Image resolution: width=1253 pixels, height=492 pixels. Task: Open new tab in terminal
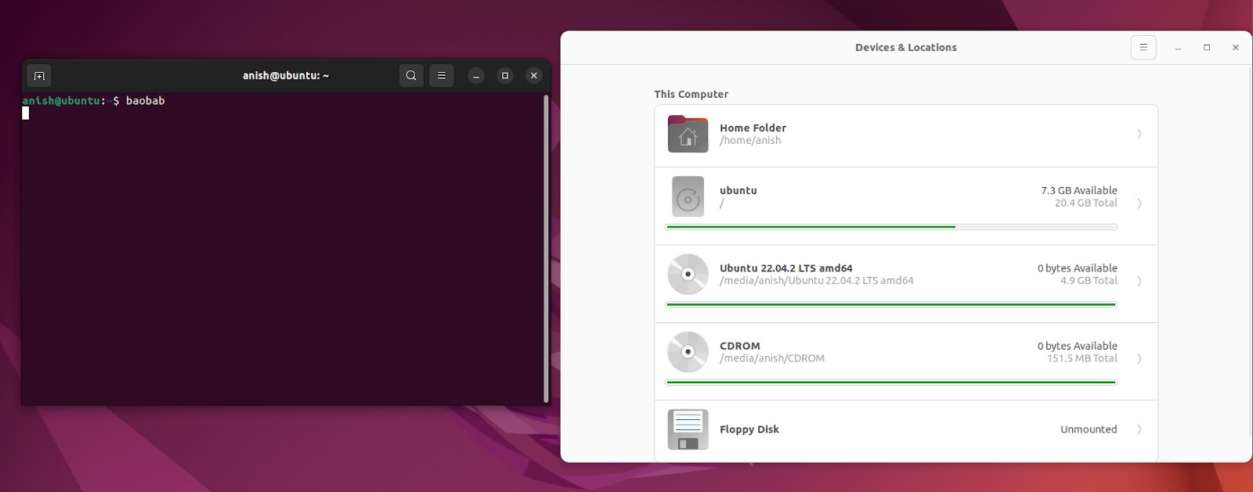[x=39, y=76]
